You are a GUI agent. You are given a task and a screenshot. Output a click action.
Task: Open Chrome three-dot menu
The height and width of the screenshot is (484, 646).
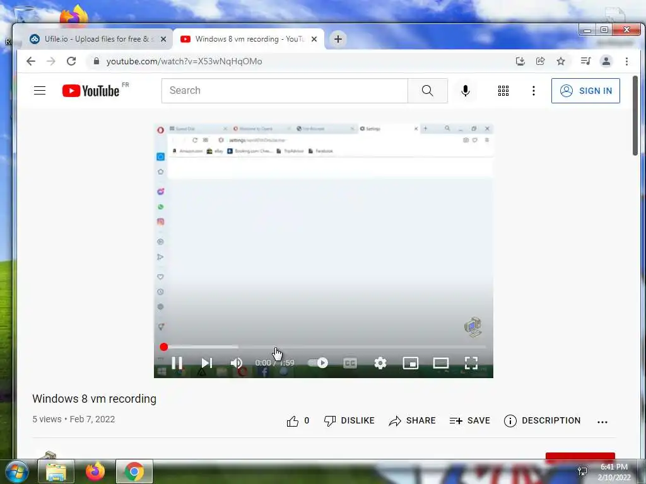(x=626, y=61)
